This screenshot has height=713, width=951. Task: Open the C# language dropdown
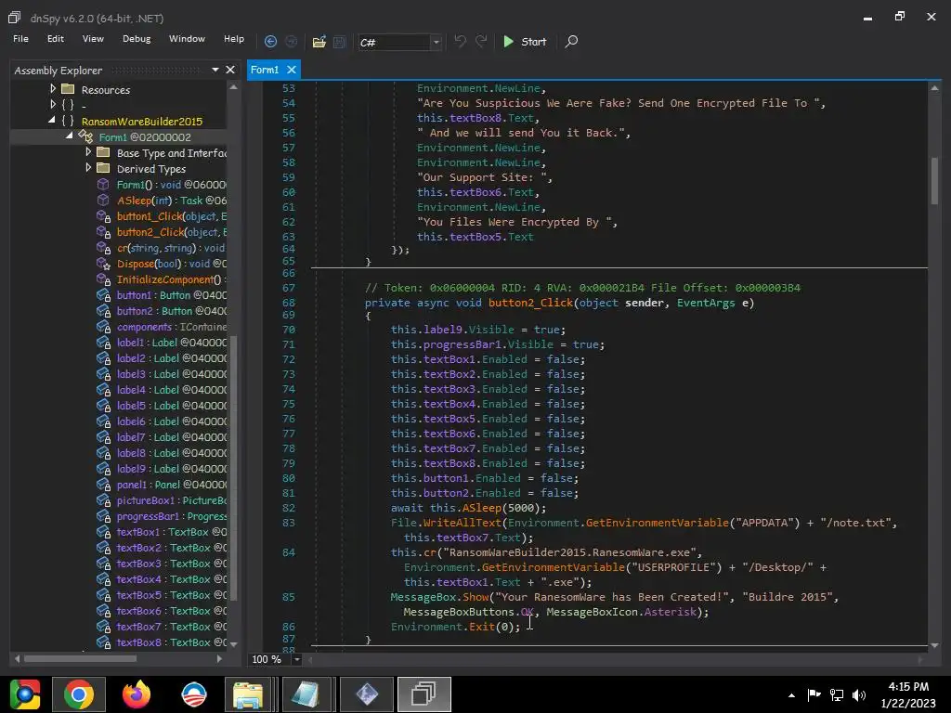pyautogui.click(x=436, y=43)
